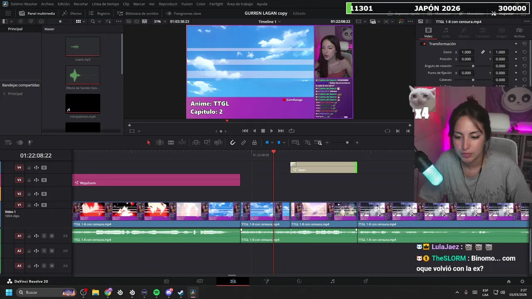Select the cuack.mp3 audio thumbnail
Viewport: 532px width, 299px height.
click(x=83, y=47)
